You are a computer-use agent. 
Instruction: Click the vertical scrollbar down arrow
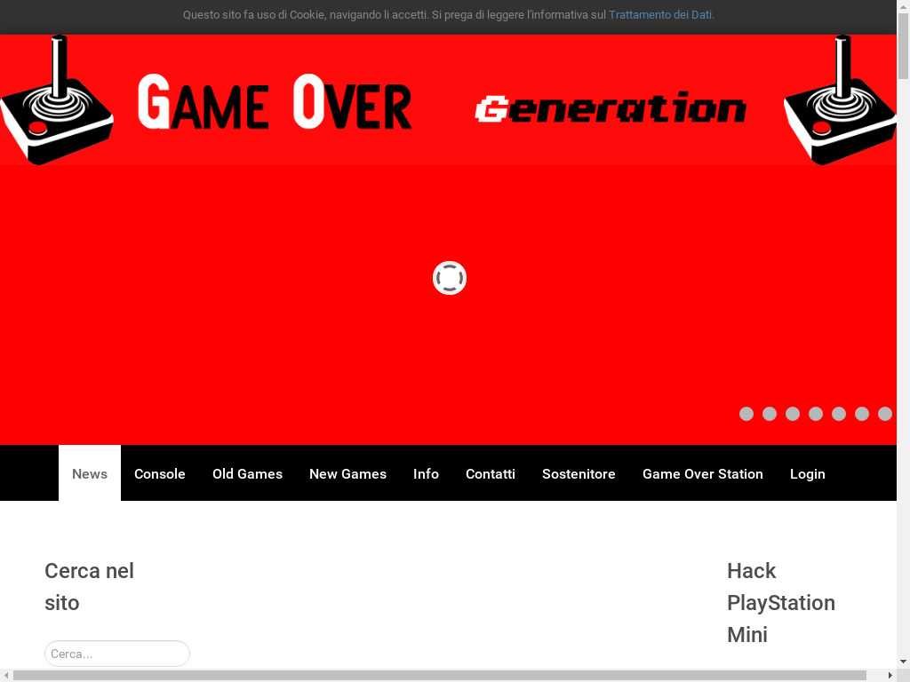903,661
